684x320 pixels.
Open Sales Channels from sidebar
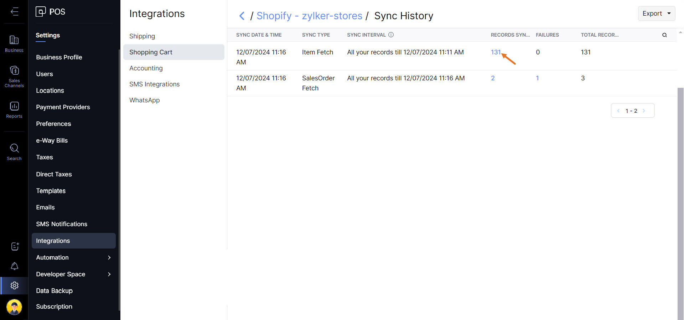click(x=14, y=76)
